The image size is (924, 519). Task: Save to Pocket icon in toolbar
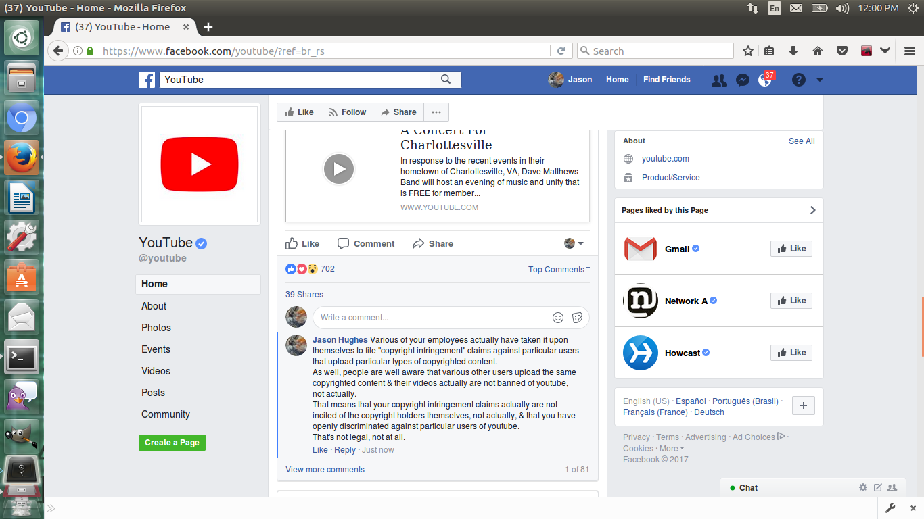pos(841,51)
